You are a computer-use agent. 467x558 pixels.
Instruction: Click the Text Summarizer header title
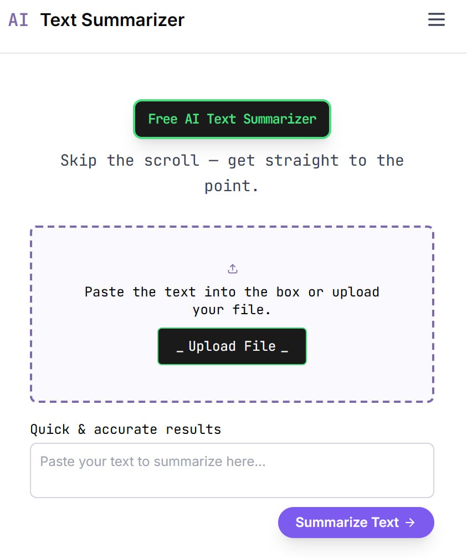(112, 20)
